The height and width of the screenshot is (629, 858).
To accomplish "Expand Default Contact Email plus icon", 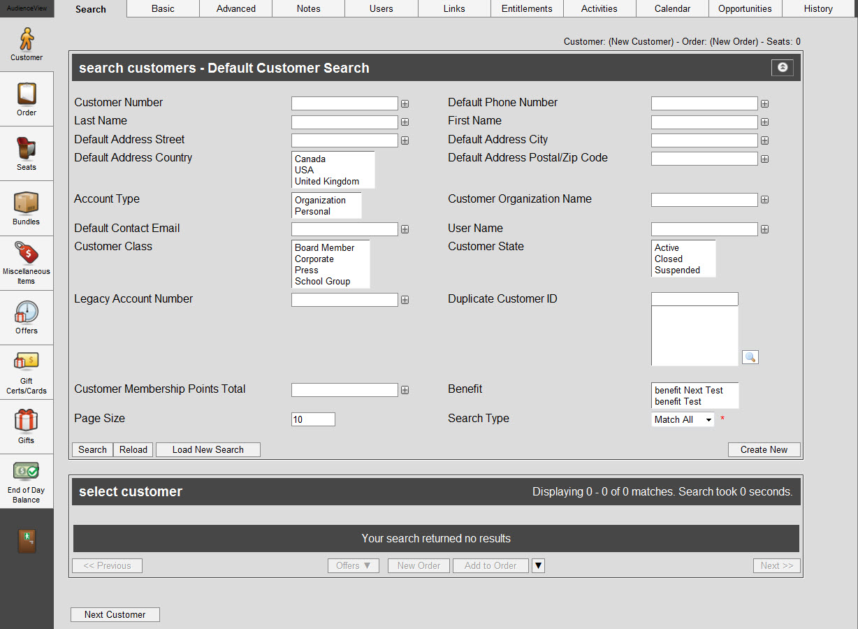I will pos(405,229).
